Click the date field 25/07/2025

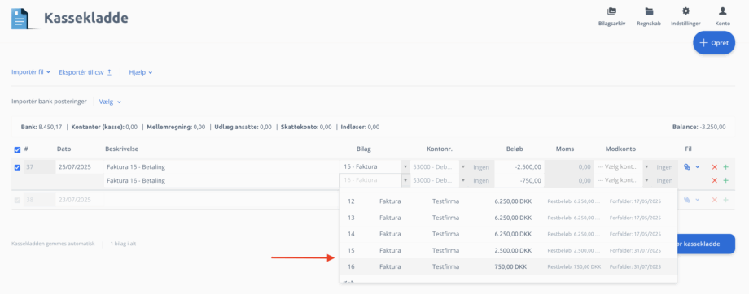tap(79, 167)
